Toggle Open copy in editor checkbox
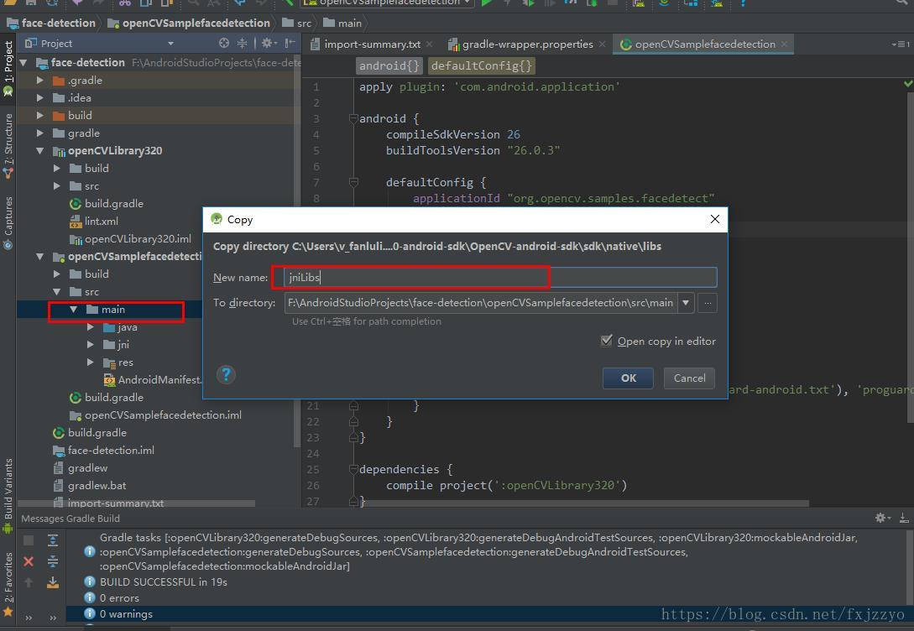 click(607, 341)
